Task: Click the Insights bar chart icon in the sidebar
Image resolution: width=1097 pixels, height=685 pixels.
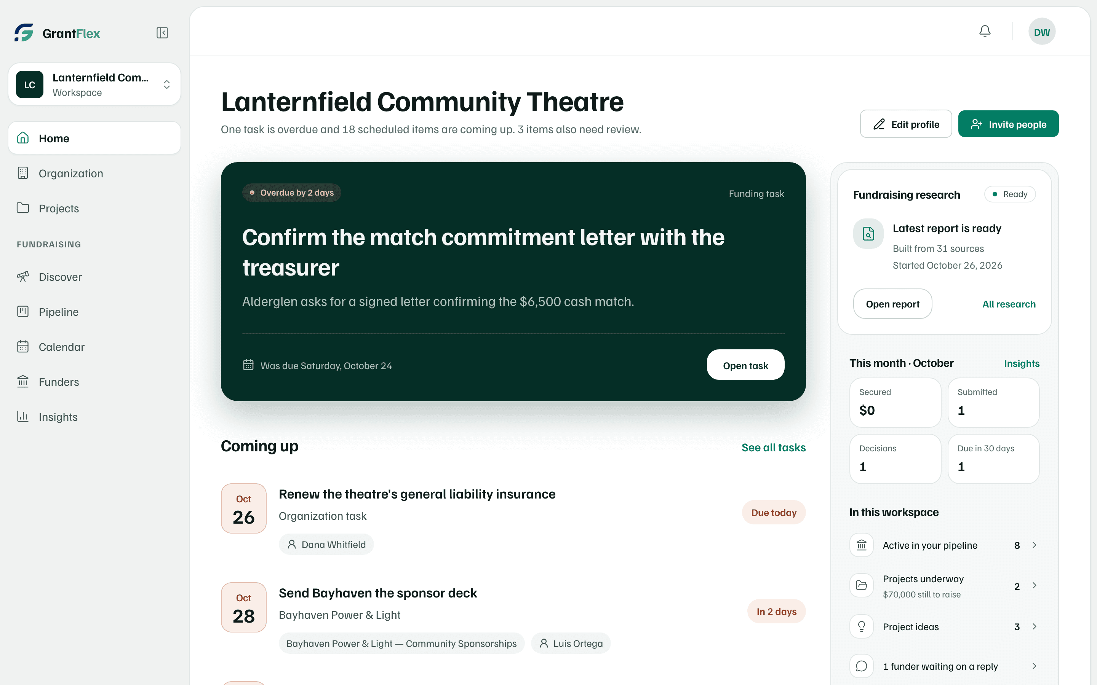Action: click(23, 416)
